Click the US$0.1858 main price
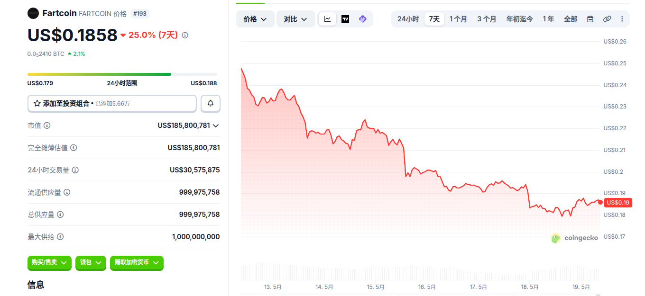 72,36
